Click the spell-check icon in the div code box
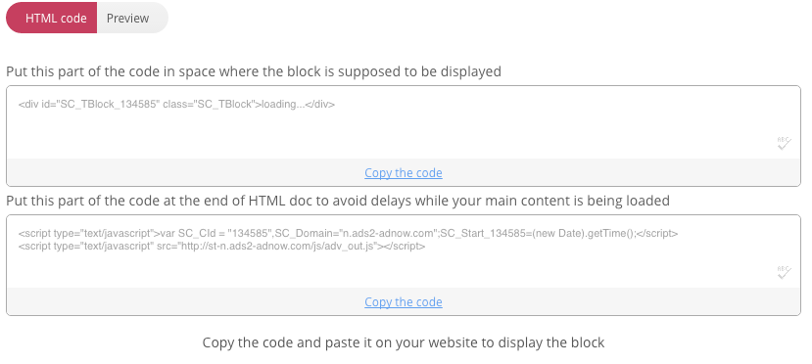 [784, 143]
